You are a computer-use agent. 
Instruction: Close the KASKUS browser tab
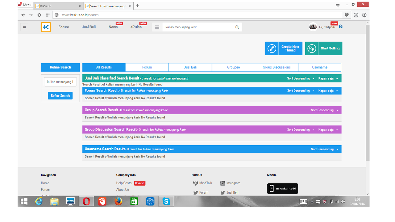[80, 6]
